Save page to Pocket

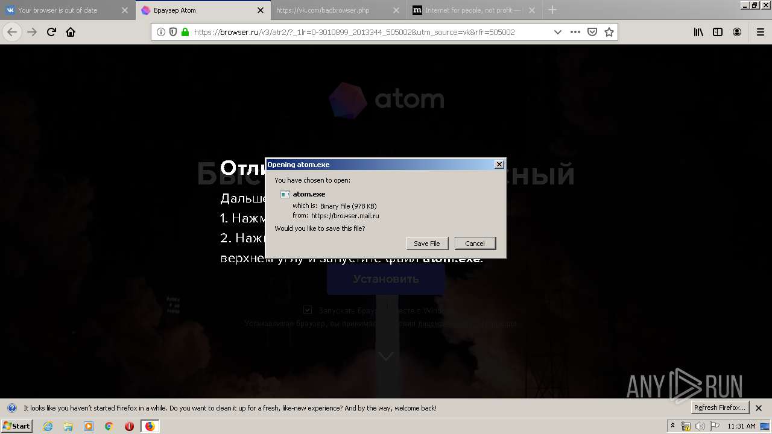pos(592,32)
